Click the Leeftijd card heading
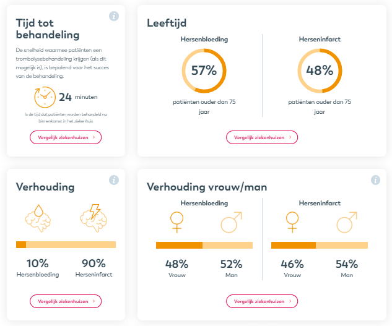Image resolution: width=392 pixels, height=326 pixels. coord(167,24)
